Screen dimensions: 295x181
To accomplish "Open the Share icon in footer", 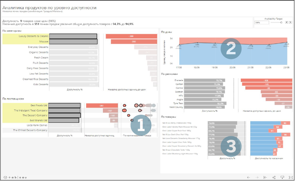I will (x=274, y=177).
